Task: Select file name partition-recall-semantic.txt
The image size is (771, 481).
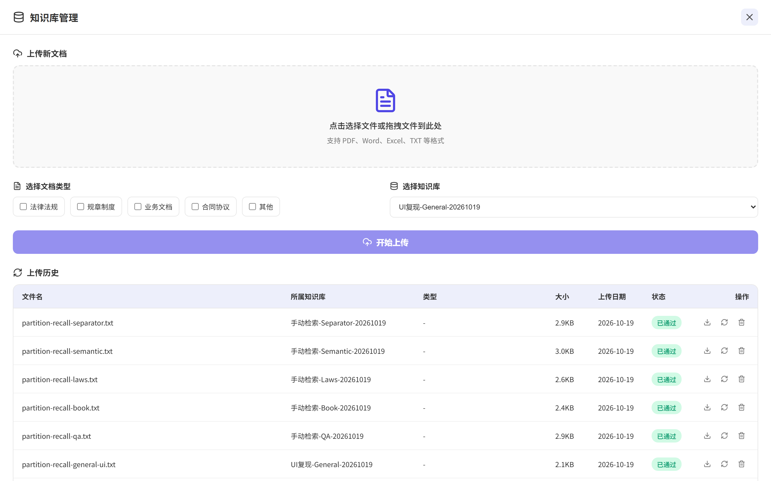Action: coord(67,351)
